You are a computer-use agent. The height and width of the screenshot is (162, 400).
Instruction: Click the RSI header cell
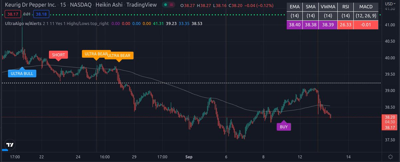(345, 6)
